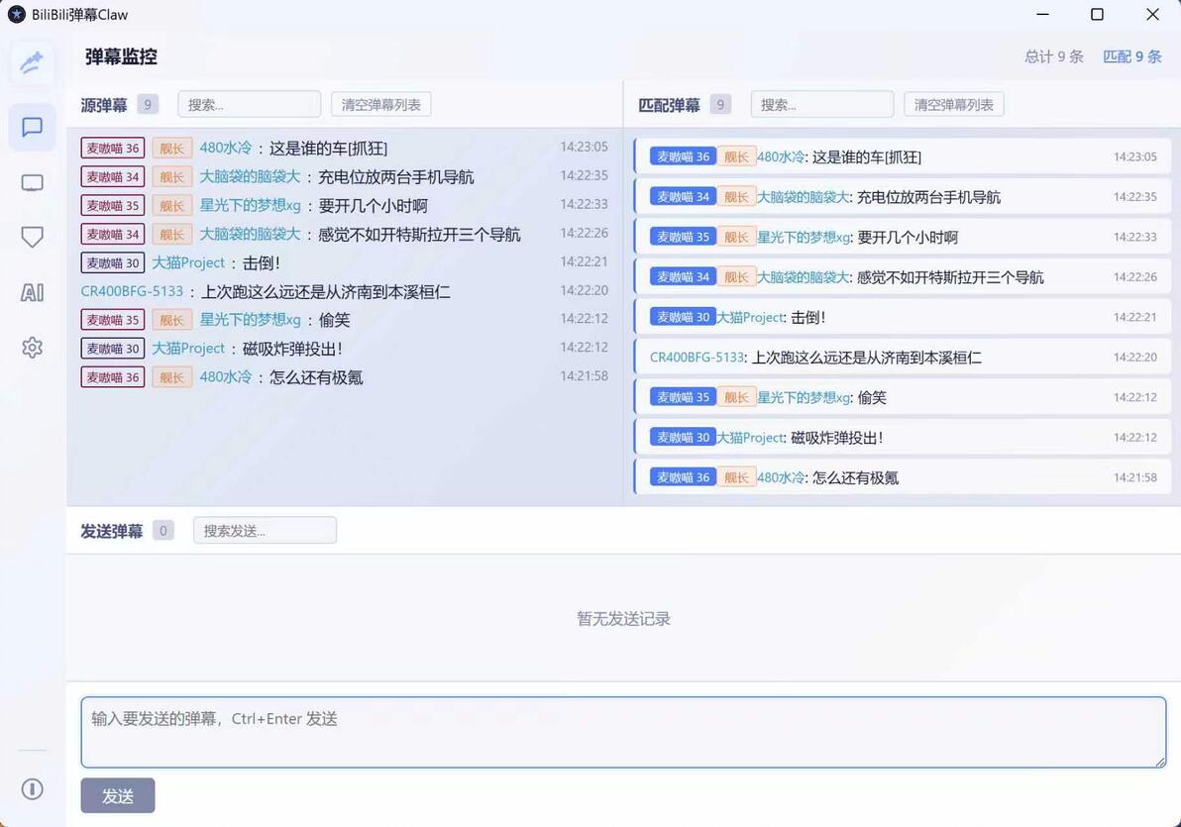Click the 发送弹幕 count badge 0
This screenshot has width=1181, height=827.
click(x=162, y=531)
